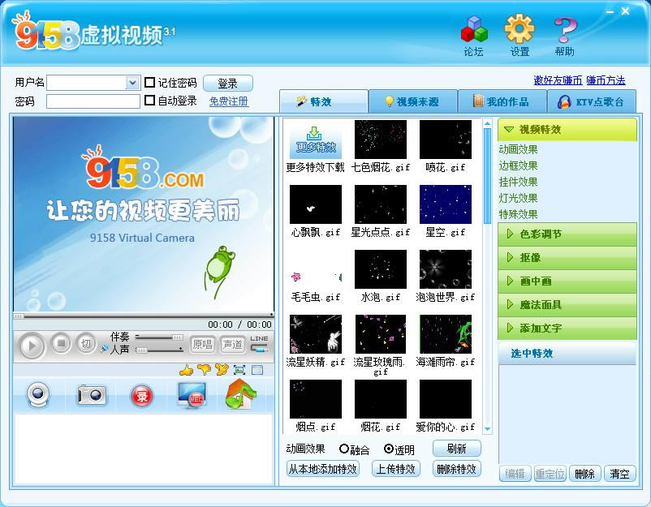
Task: Click the 帮助 help question mark icon
Action: [x=565, y=31]
